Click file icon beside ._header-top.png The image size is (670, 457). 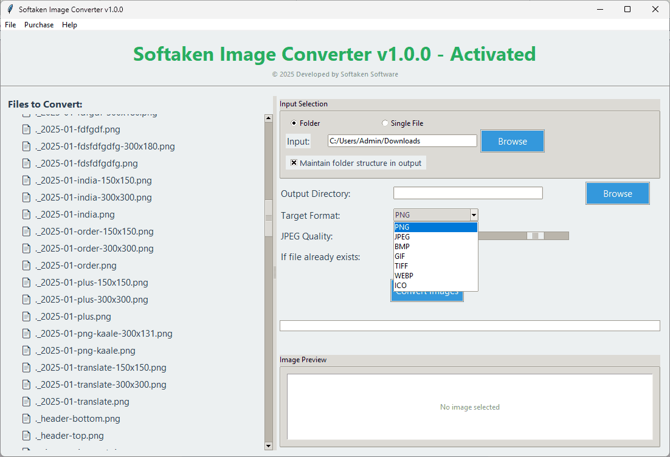click(27, 436)
